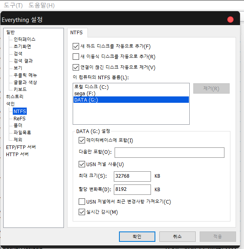Open HTTP 서버 settings page

pyautogui.click(x=17, y=154)
